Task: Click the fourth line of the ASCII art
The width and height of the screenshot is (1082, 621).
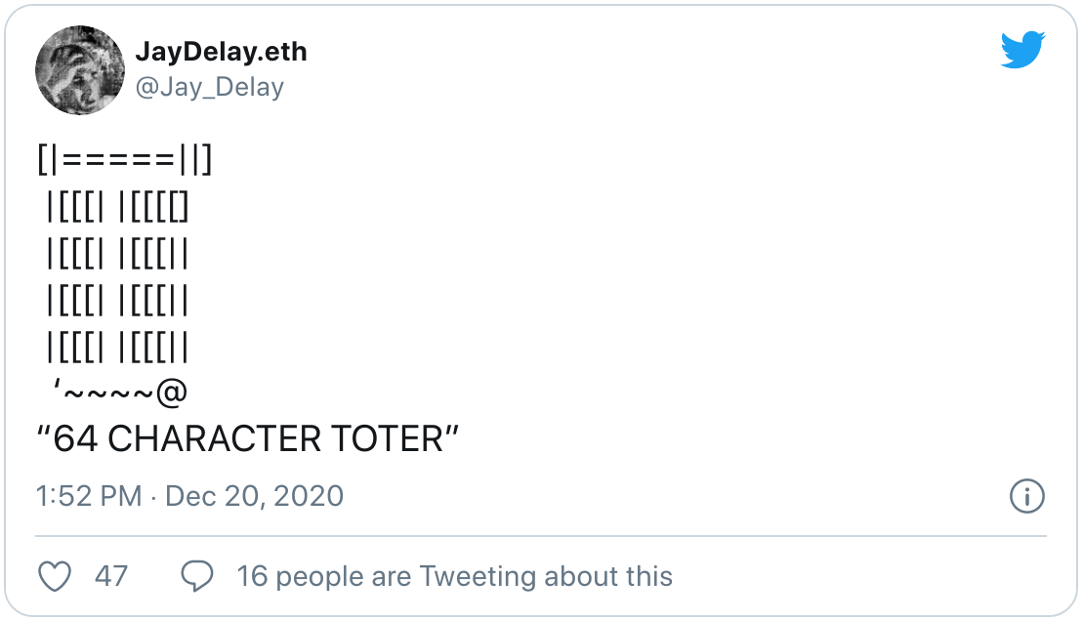Action: [x=117, y=300]
